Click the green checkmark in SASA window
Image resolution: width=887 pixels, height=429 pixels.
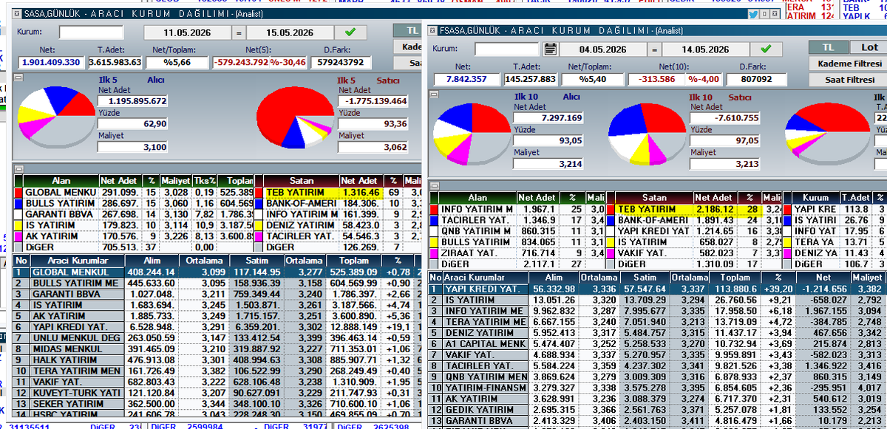350,32
